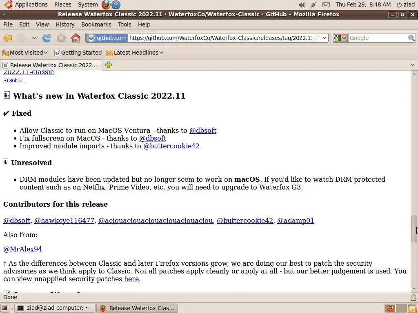Open the Help menu
The height and width of the screenshot is (313, 418).
(144, 24)
